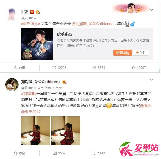The height and width of the screenshot is (159, 161).
Task: Open the first photo of girl on bed
Action: (36, 131)
